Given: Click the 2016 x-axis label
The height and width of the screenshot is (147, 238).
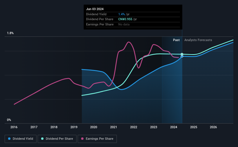Looking at the screenshot, I should coord(14,127).
